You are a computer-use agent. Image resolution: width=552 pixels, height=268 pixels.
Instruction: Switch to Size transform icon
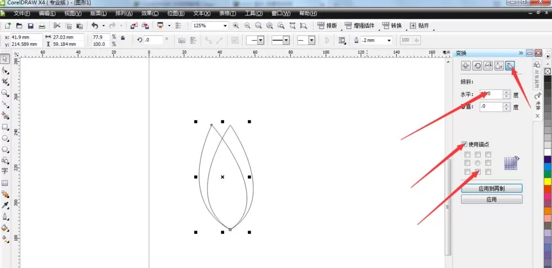coord(499,66)
